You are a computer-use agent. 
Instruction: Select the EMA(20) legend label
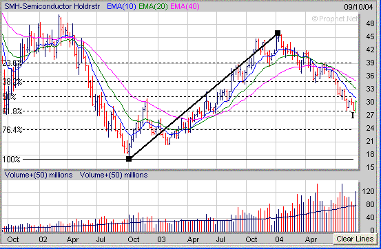(153, 7)
